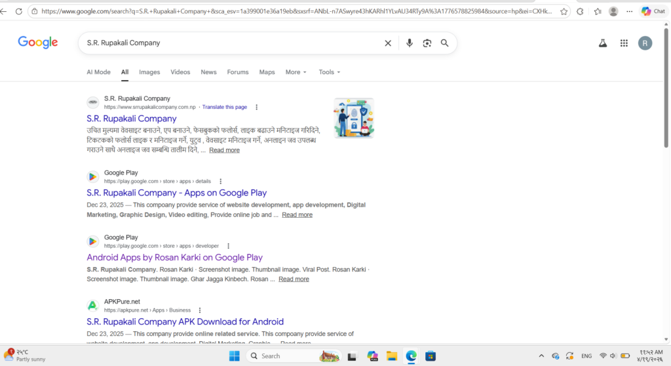Switch to Videos results tab
Viewport: 671px width, 366px height.
(180, 72)
